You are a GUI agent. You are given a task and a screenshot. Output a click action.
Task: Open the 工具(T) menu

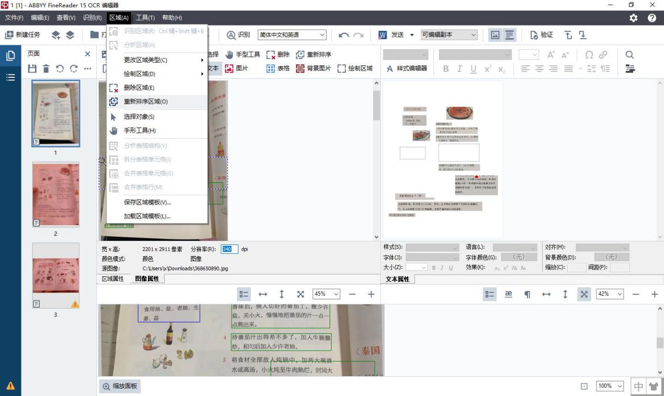(146, 18)
